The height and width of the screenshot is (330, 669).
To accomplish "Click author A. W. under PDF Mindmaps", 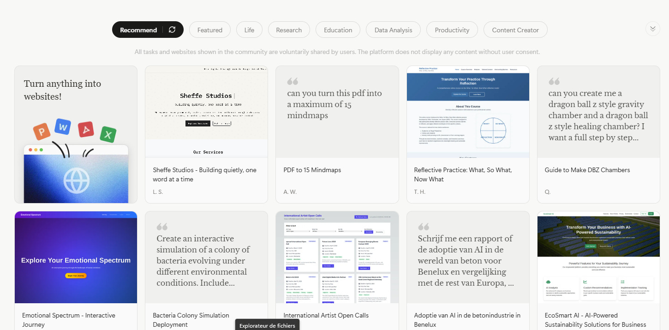I will pyautogui.click(x=290, y=192).
